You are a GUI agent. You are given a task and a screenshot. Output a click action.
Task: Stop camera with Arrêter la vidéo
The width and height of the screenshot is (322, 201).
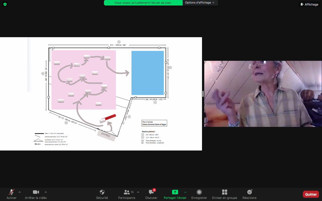[36, 194]
